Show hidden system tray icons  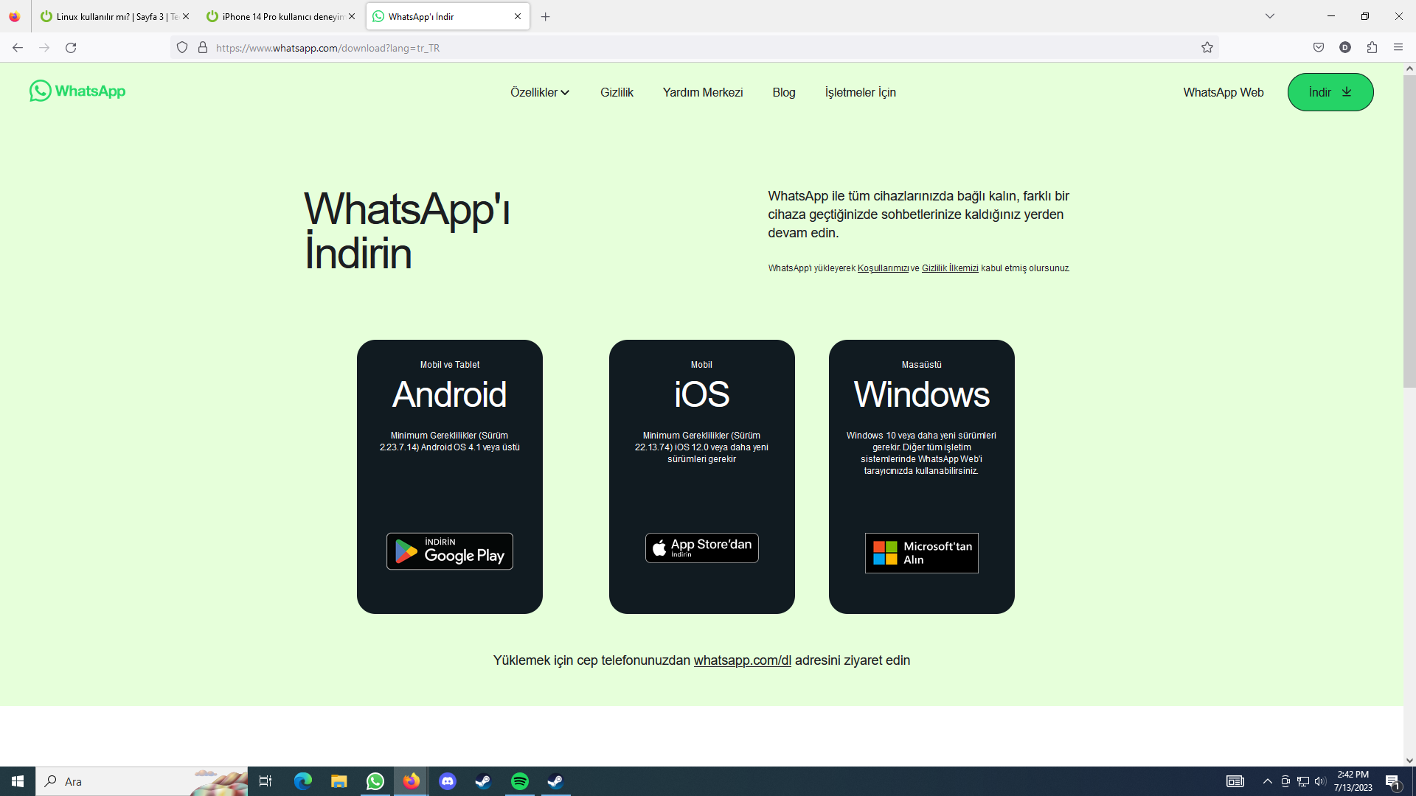(1267, 781)
